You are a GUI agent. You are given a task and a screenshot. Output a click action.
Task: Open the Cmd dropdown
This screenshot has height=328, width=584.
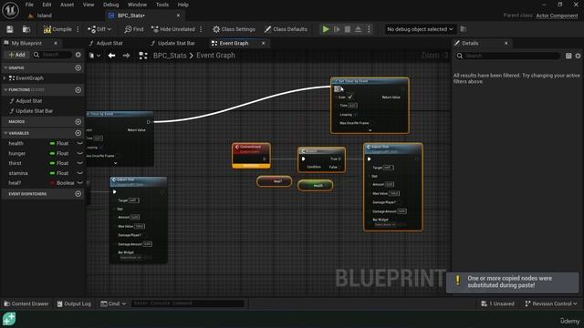pyautogui.click(x=113, y=303)
